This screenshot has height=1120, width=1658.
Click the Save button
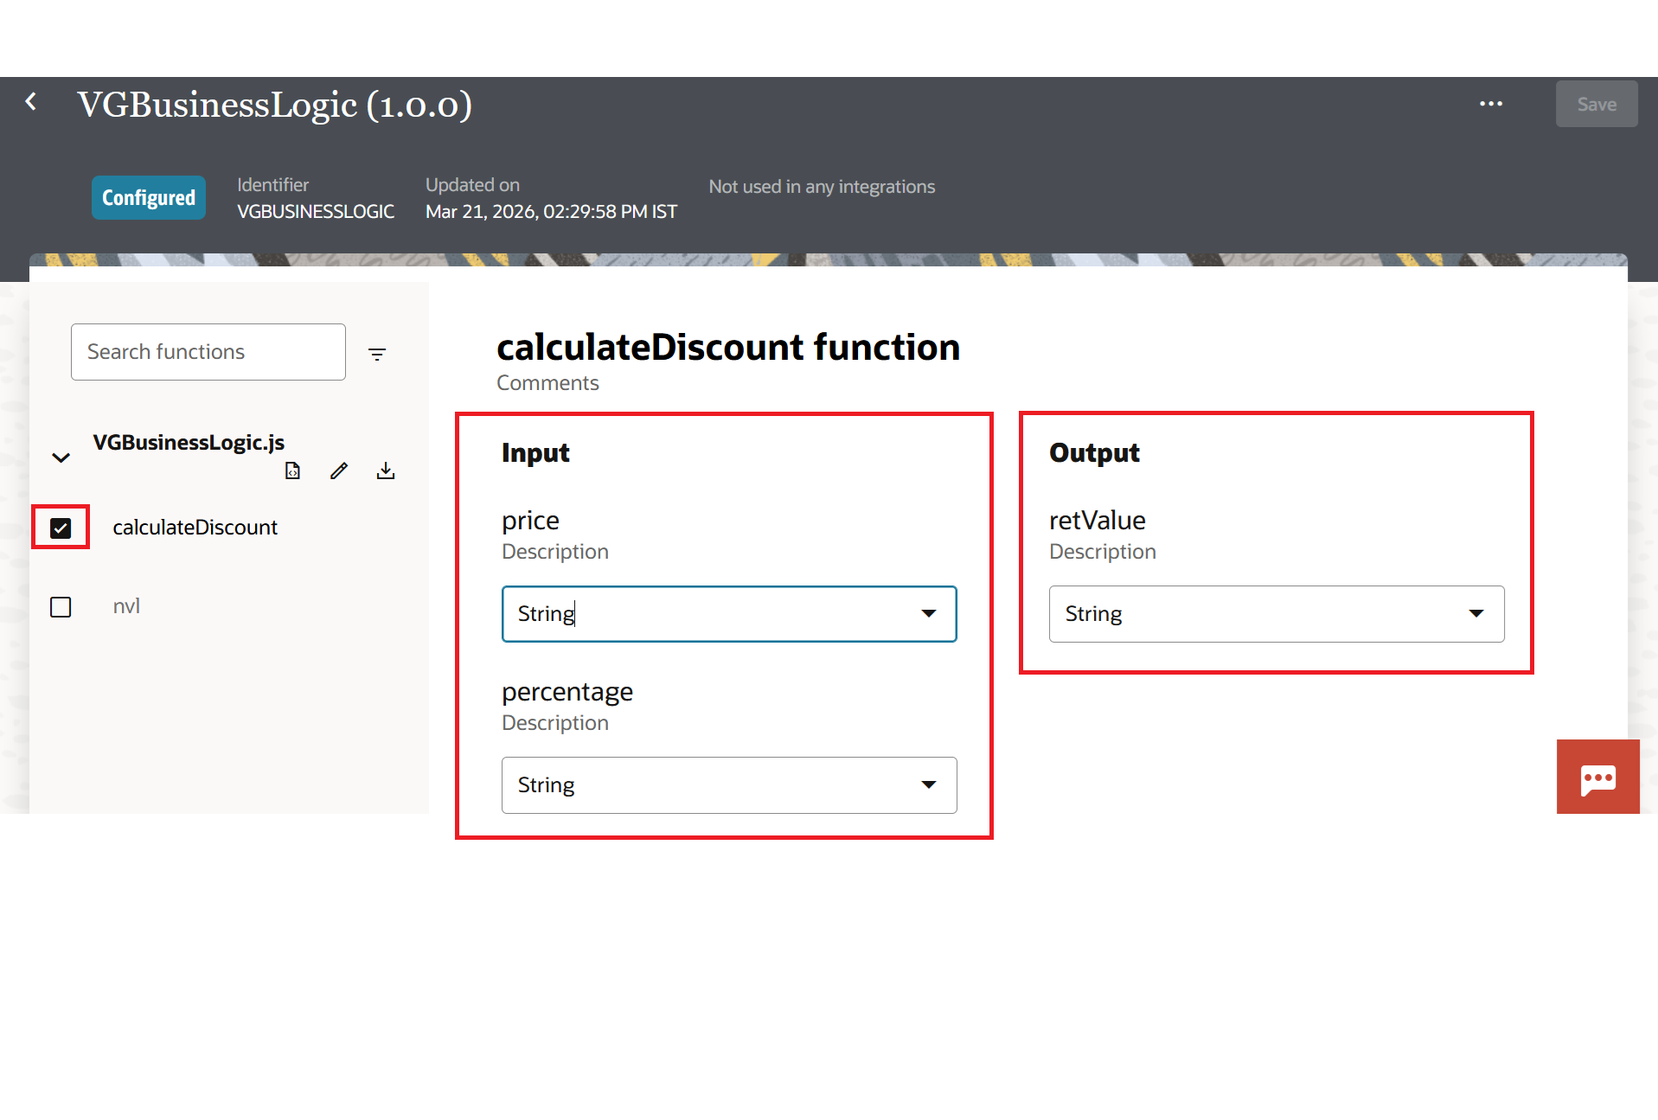[x=1596, y=105]
